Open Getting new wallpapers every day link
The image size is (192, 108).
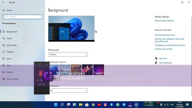pyautogui.click(x=169, y=40)
